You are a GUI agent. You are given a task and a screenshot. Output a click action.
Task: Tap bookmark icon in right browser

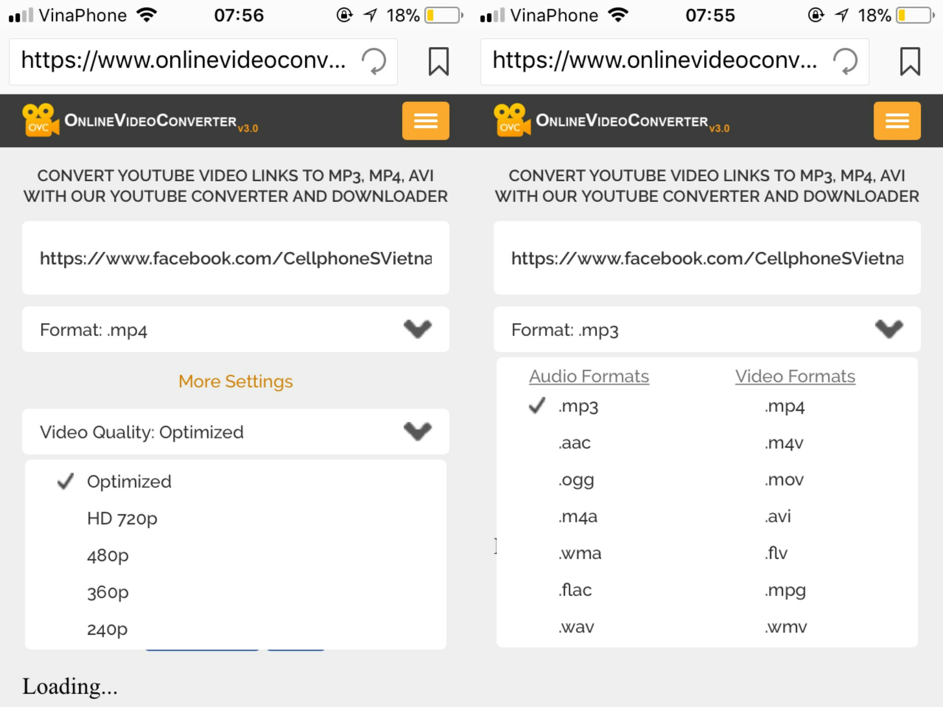[910, 61]
